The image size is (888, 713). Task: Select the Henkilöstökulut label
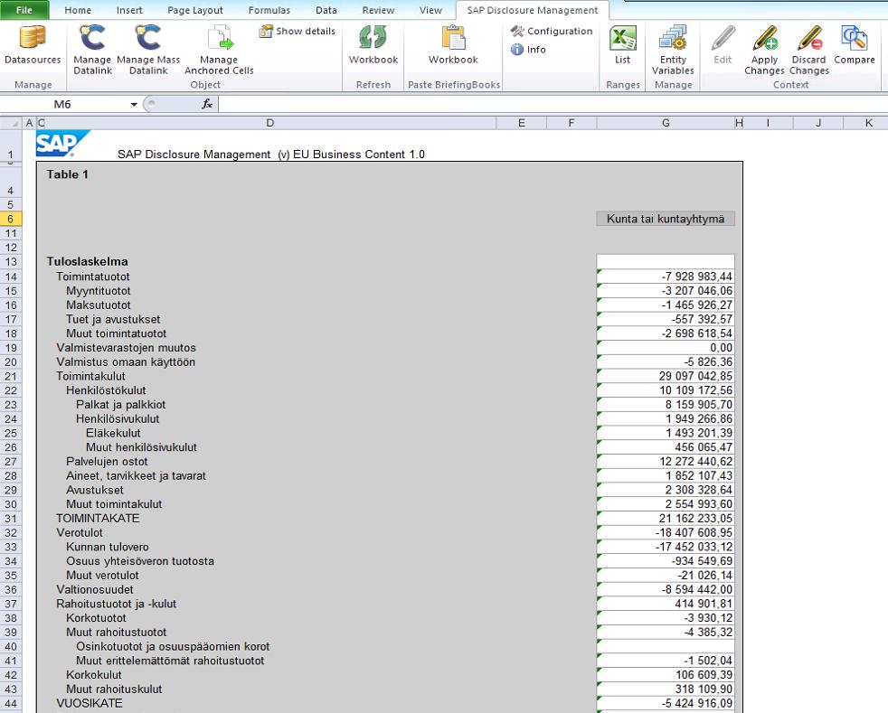(x=106, y=390)
